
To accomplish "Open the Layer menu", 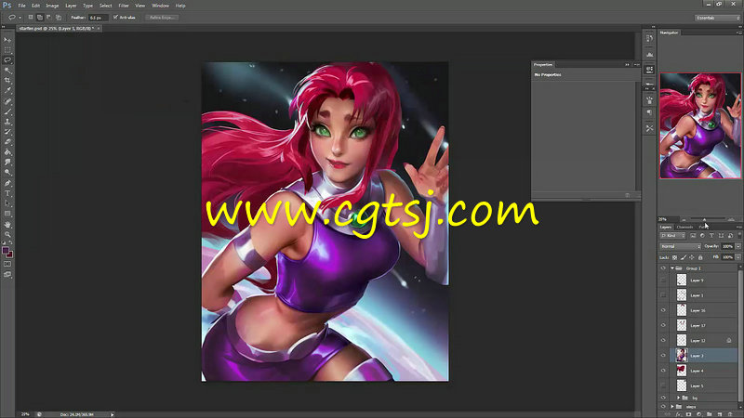I will tap(71, 6).
